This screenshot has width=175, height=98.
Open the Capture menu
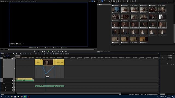tap(22, 1)
